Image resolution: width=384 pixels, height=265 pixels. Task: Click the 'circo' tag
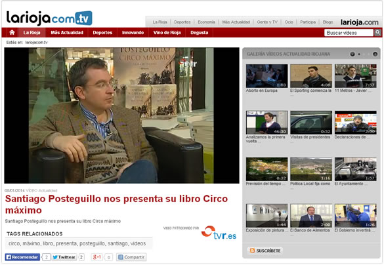(x=14, y=243)
